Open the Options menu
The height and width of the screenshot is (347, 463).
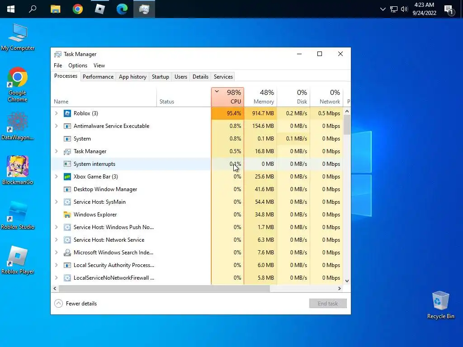[78, 66]
